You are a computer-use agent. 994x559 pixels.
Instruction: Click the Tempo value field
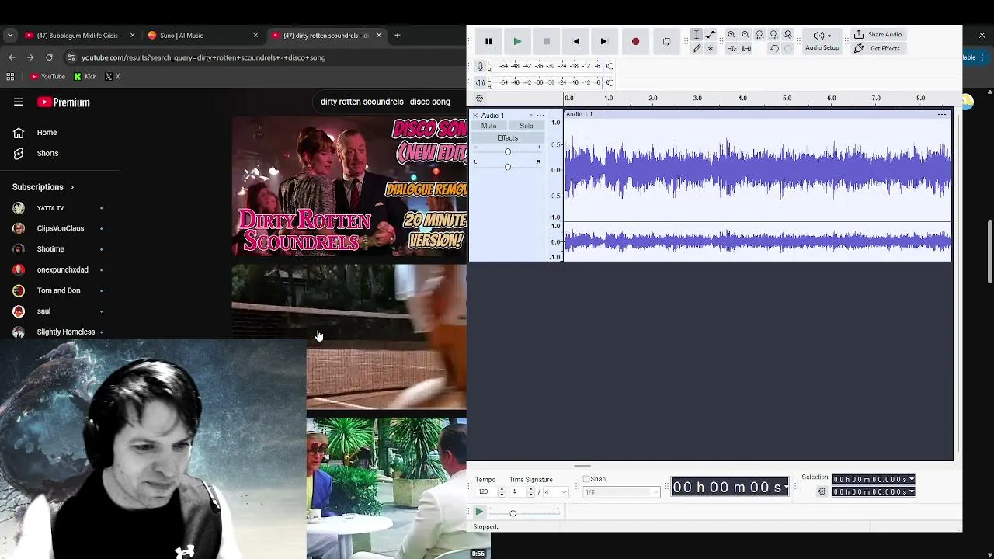485,492
